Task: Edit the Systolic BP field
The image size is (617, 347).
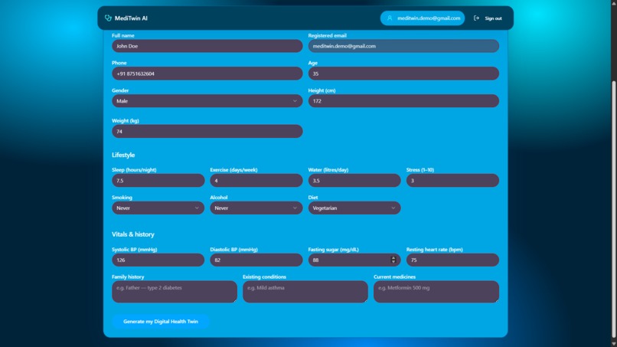Action: (x=158, y=260)
